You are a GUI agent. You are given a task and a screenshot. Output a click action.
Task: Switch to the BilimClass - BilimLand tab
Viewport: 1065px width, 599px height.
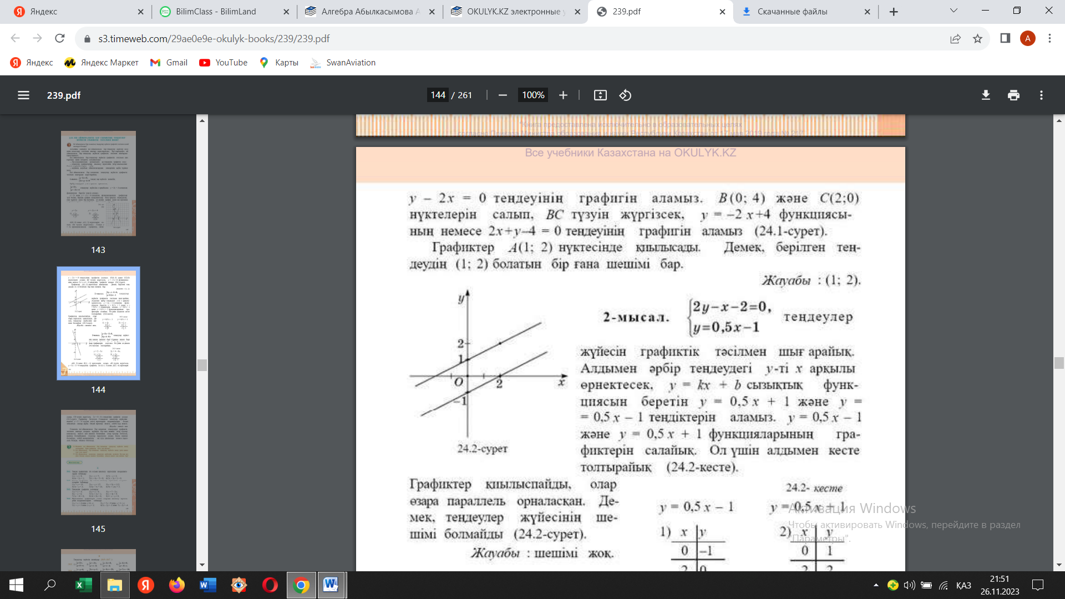pos(216,12)
